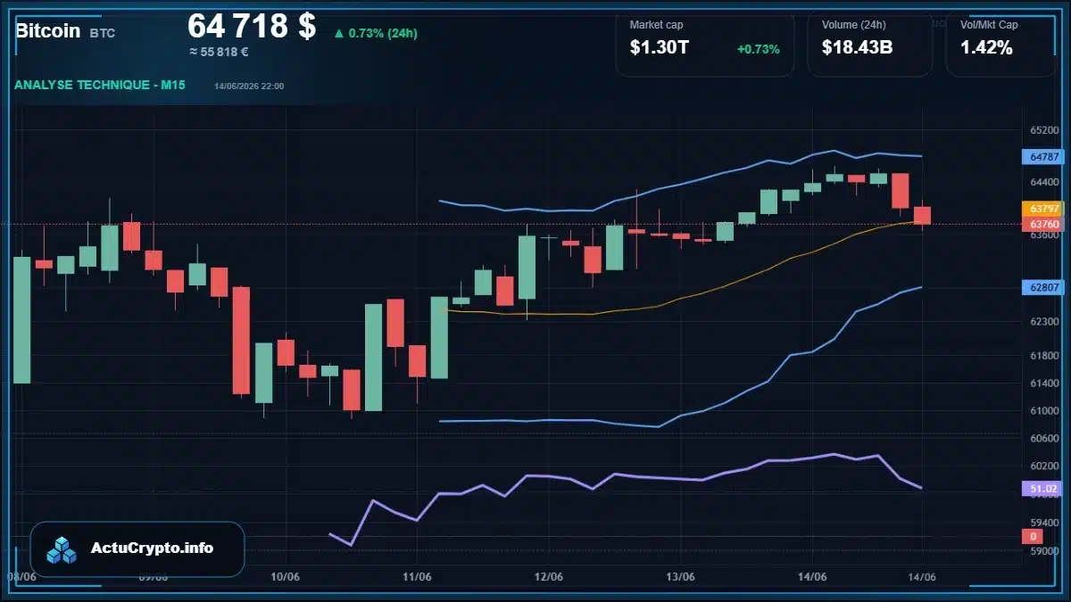Click the blue 64787 upper band tag
The width and height of the screenshot is (1071, 602).
tap(1043, 157)
